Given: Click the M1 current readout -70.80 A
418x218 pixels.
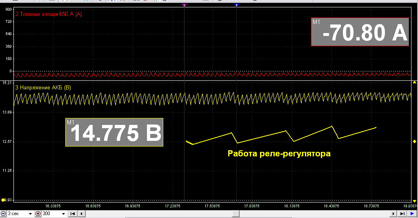Looking at the screenshot, I should [360, 32].
